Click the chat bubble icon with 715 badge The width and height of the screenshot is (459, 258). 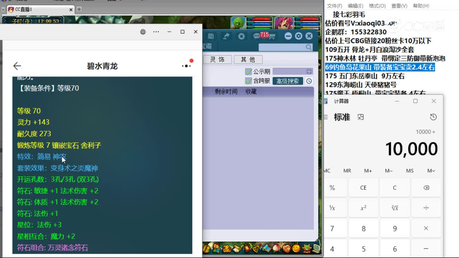pos(256,36)
